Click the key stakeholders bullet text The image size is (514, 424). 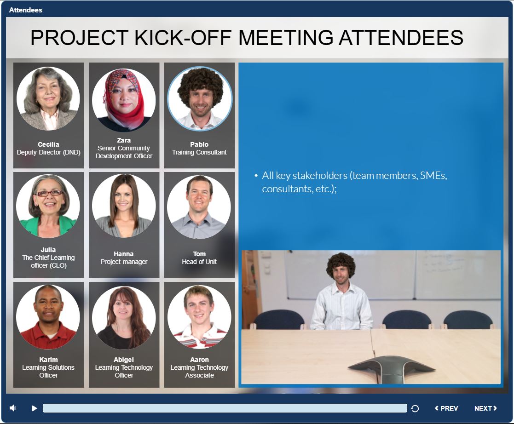click(354, 182)
